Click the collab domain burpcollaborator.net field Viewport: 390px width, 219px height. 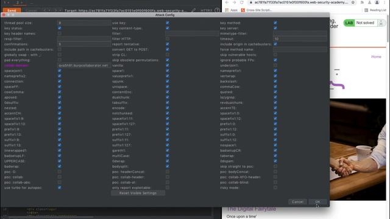pyautogui.click(x=84, y=65)
